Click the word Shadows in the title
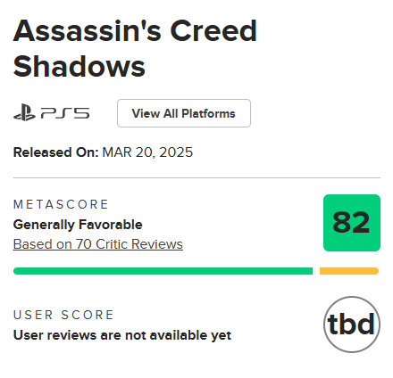393x378 pixels. click(79, 67)
